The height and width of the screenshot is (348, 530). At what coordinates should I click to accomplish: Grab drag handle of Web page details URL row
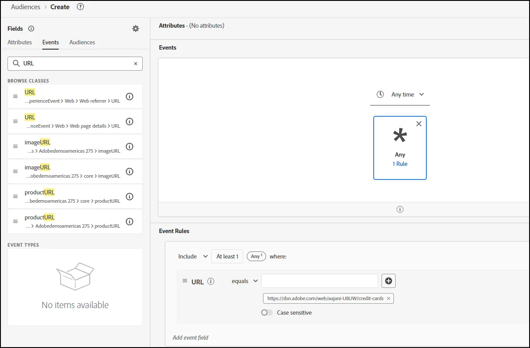(x=15, y=122)
